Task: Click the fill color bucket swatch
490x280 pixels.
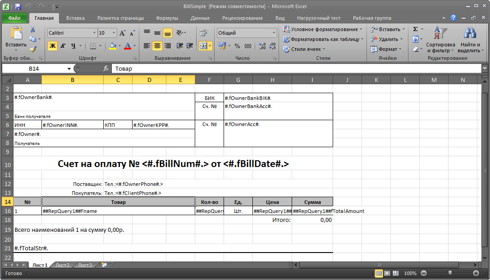Action: pos(113,46)
